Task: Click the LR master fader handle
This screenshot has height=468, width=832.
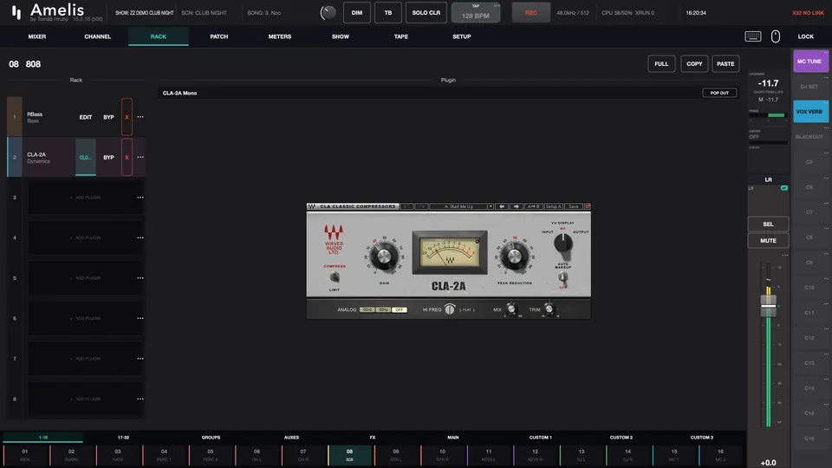Action: tap(769, 306)
